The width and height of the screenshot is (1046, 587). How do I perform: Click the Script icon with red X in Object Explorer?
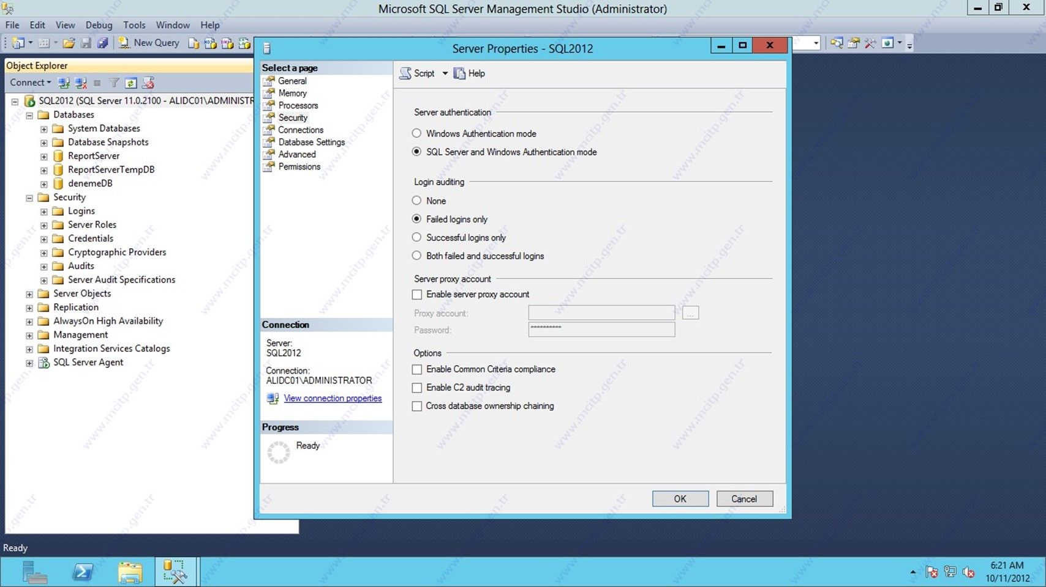point(148,83)
